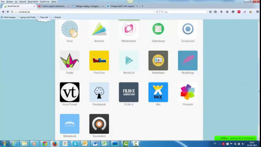The image size is (261, 147).
Task: Open the Skoleblogs feather icon
Action: point(188,60)
